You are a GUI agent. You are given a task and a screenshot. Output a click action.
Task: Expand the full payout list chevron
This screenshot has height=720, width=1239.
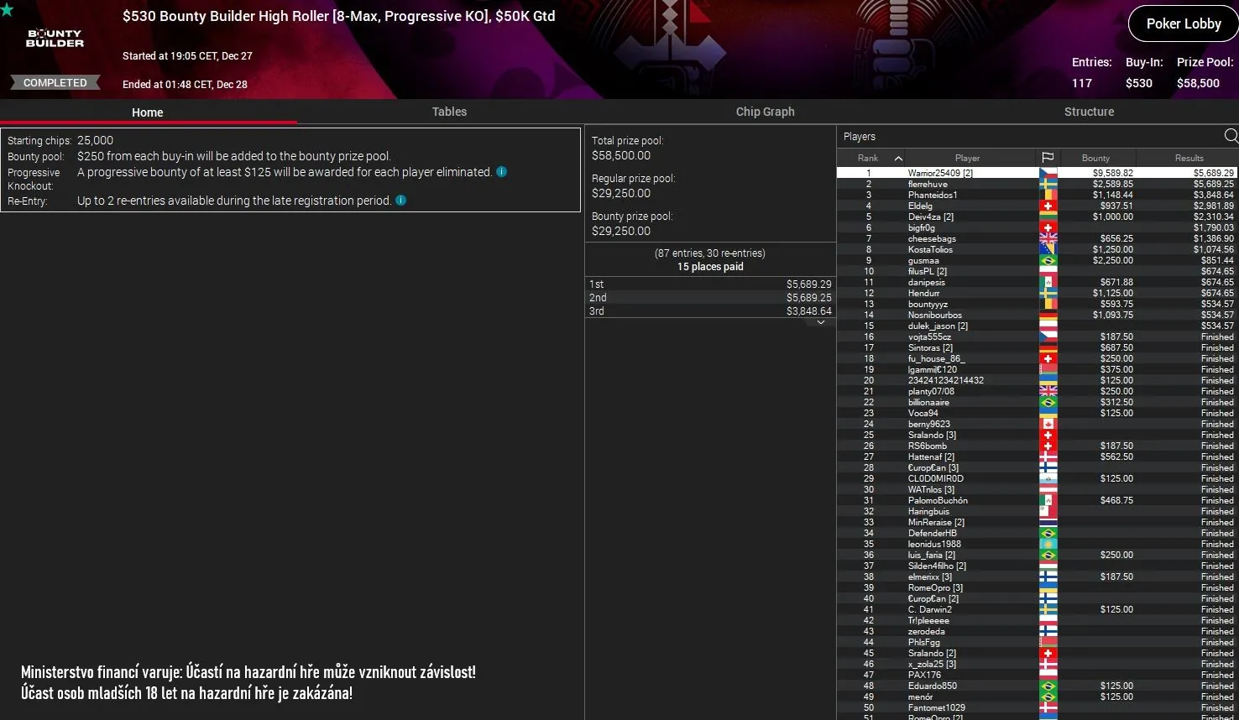tap(820, 322)
